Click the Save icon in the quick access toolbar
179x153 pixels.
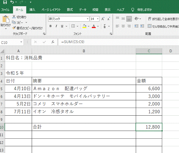pyautogui.click(x=5, y=2)
